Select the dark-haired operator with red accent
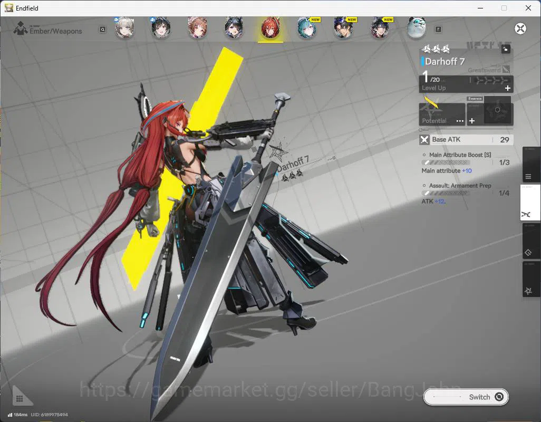Image resolution: width=541 pixels, height=422 pixels. (380, 28)
